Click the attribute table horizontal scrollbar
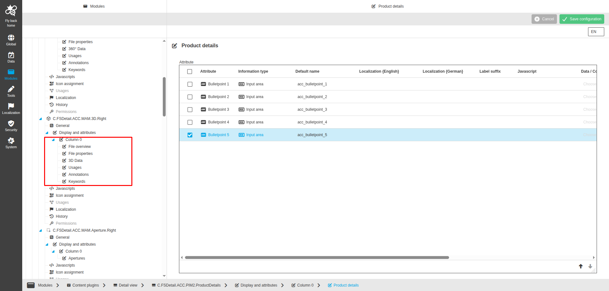The width and height of the screenshot is (609, 291). [x=317, y=258]
